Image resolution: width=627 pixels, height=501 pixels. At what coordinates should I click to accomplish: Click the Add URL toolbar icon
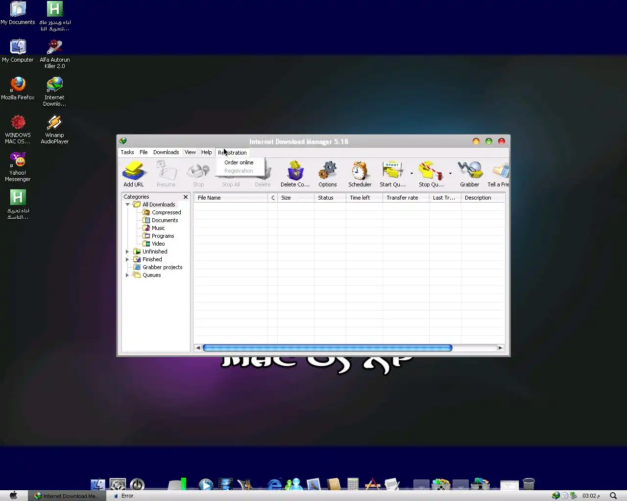click(134, 174)
